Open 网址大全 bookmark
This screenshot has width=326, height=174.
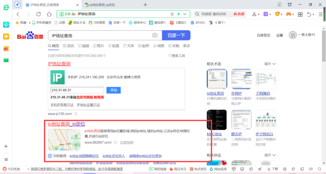[77, 23]
